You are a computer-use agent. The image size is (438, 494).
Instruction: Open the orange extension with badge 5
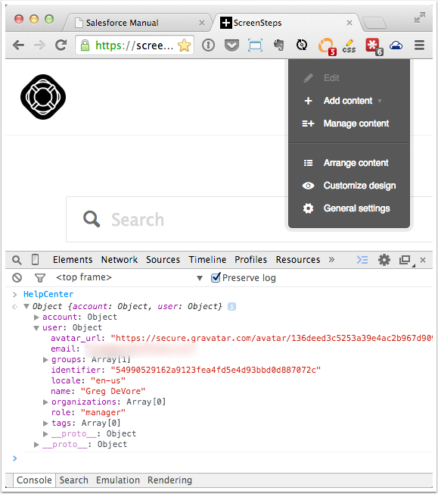click(x=327, y=47)
